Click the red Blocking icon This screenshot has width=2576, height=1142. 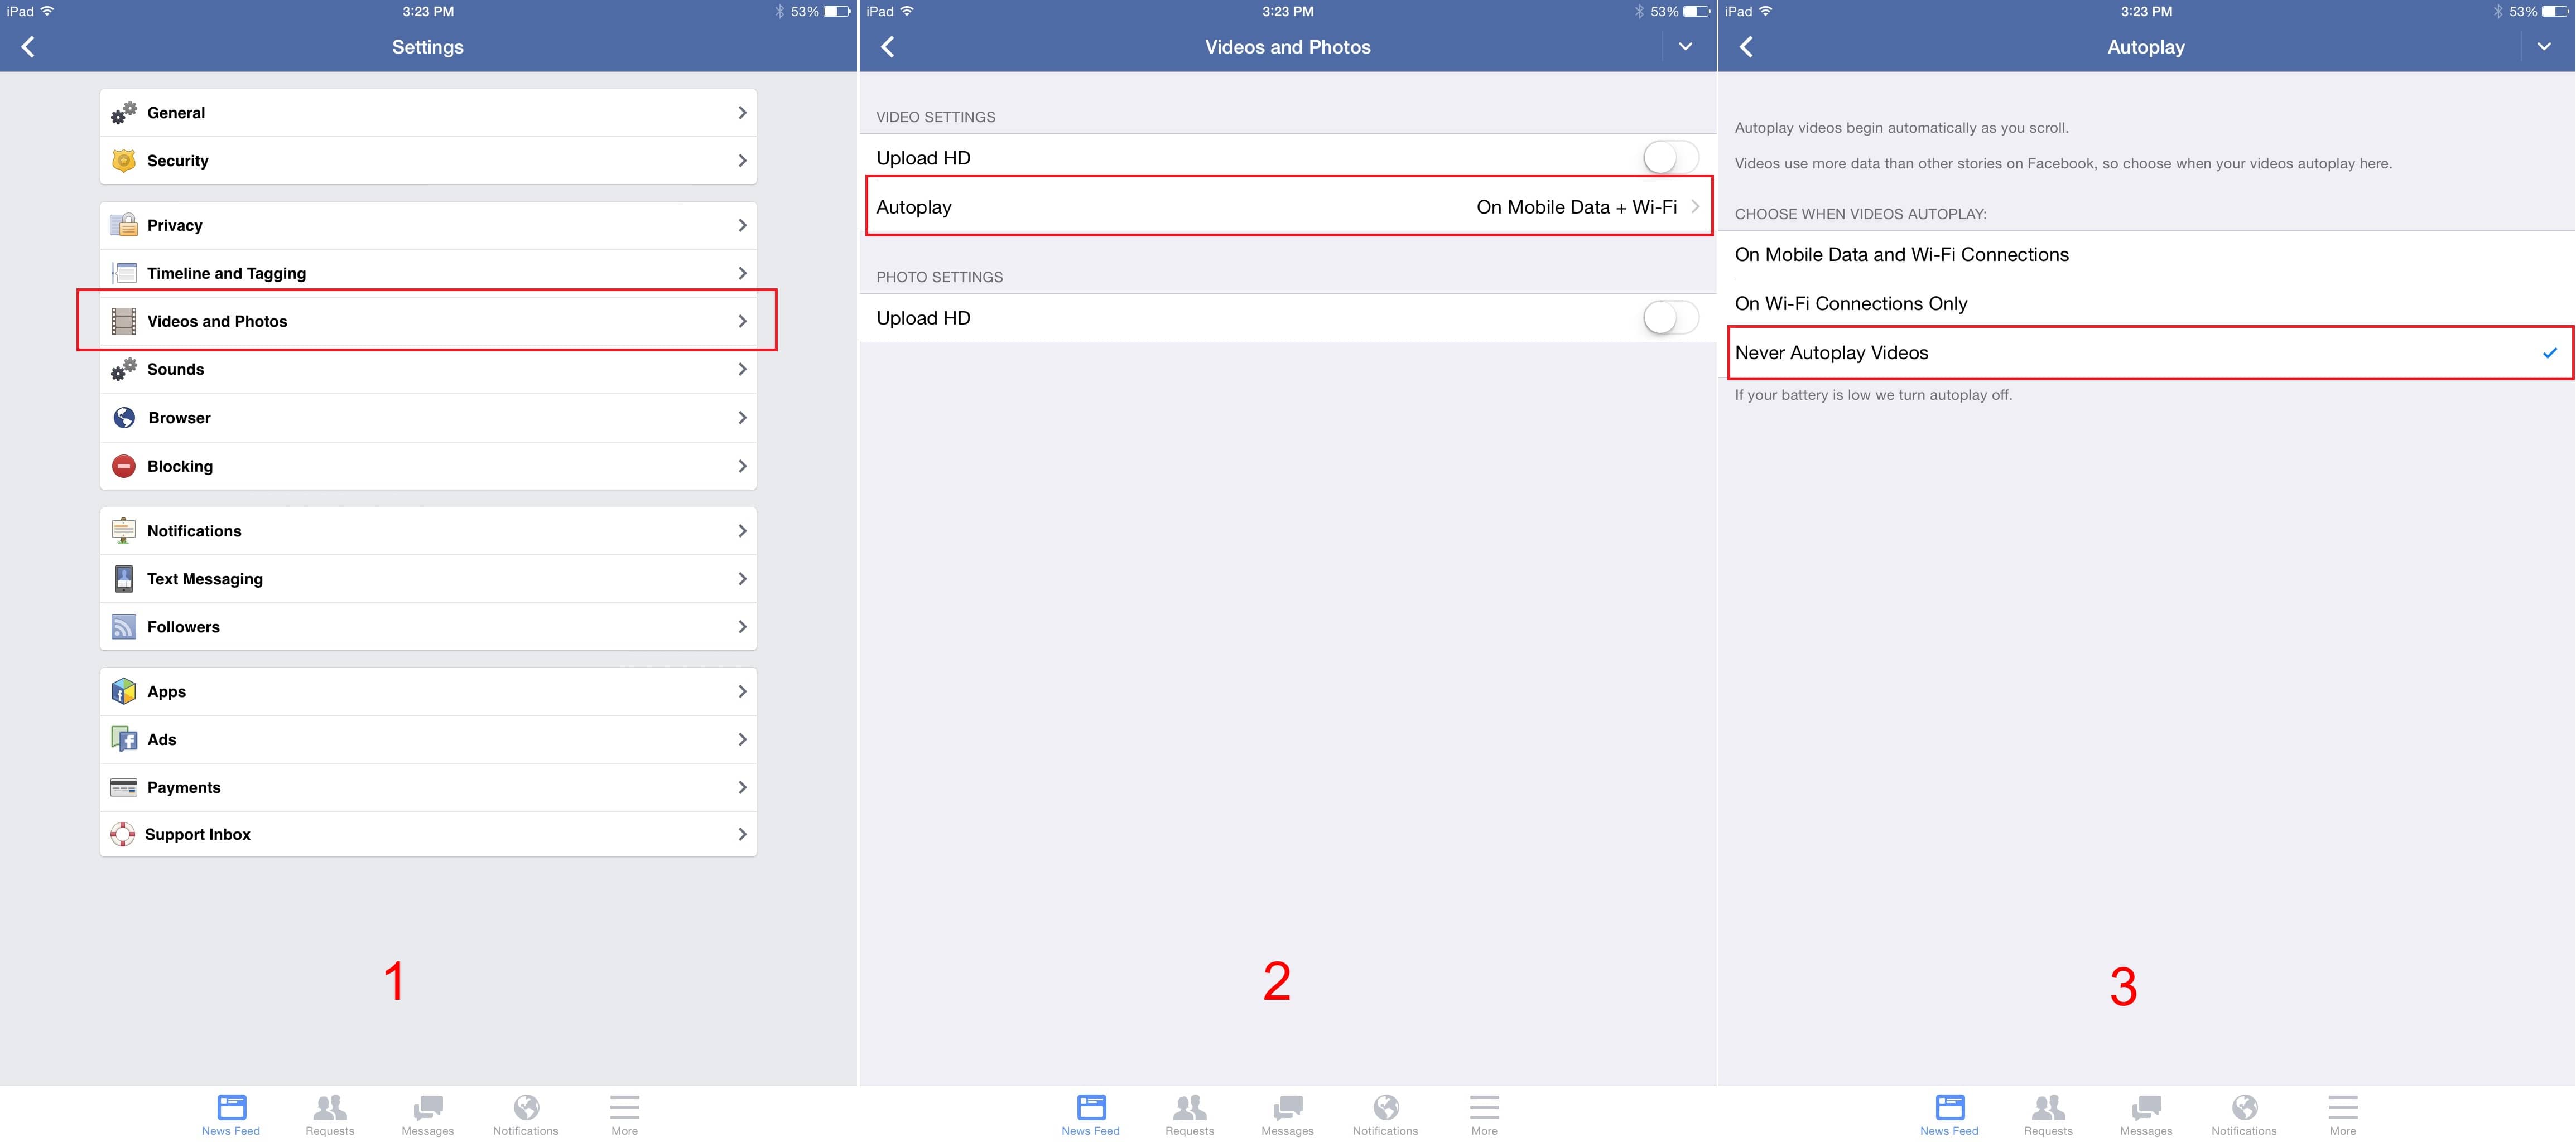[124, 467]
